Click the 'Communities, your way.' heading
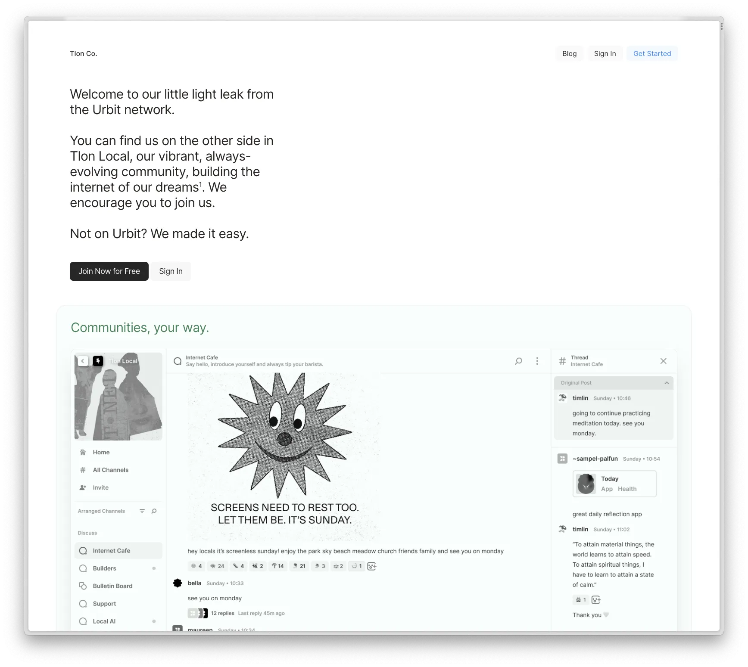This screenshot has width=748, height=667. click(x=140, y=328)
